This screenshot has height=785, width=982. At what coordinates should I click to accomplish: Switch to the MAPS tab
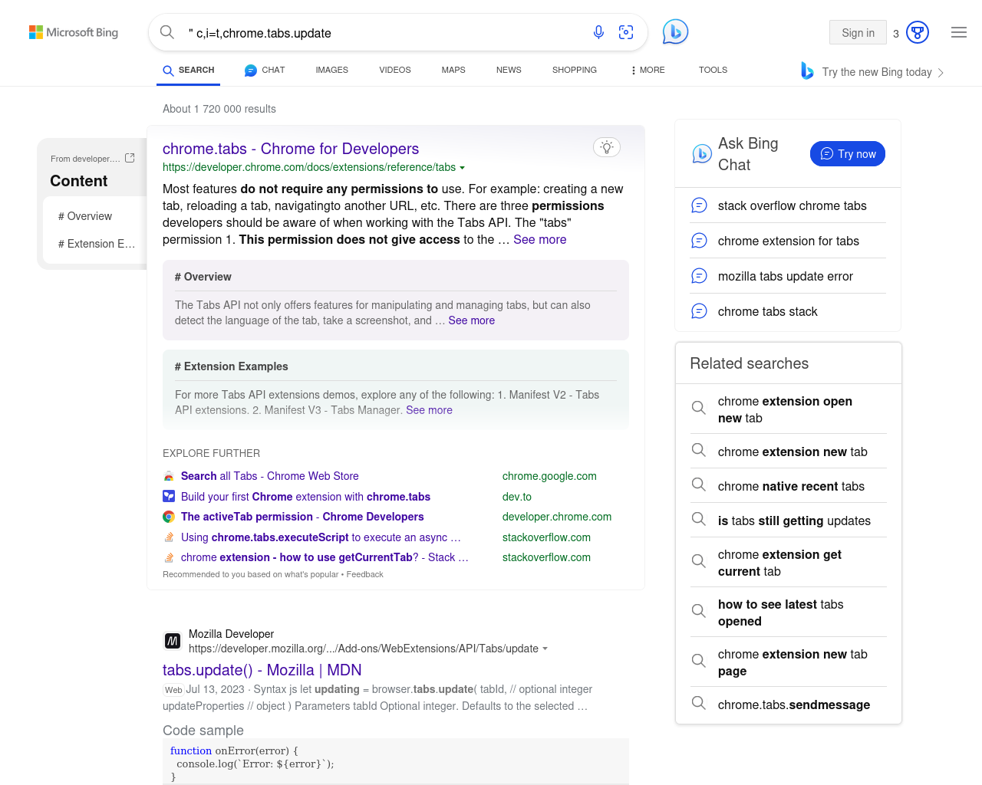(453, 70)
